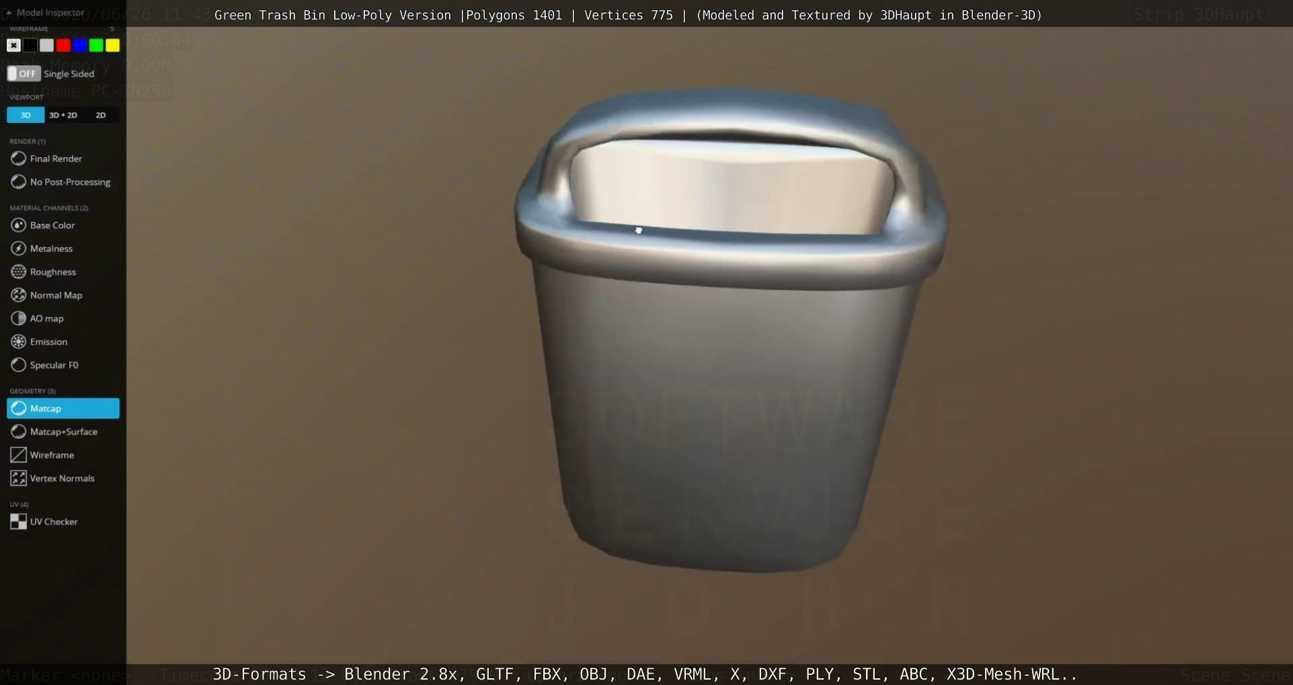Select the Metalness label
Image resolution: width=1293 pixels, height=685 pixels.
(x=51, y=249)
